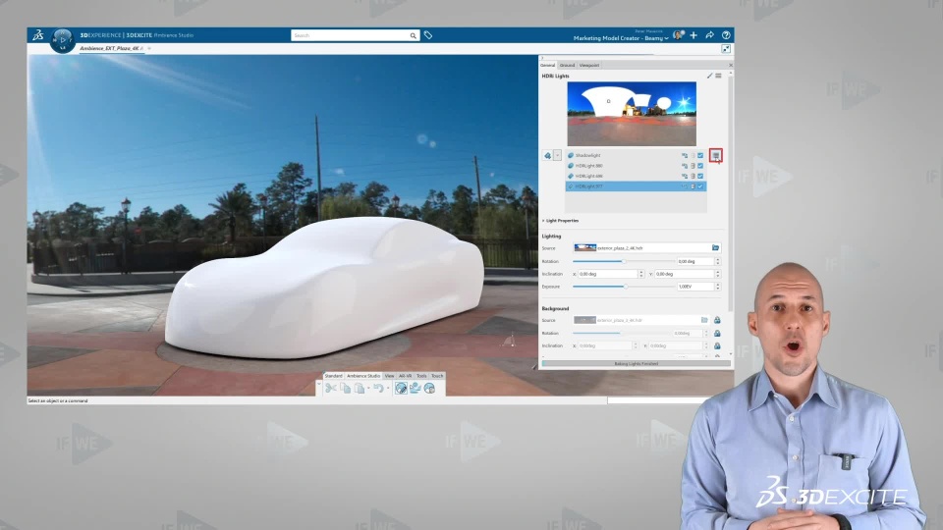This screenshot has height=530, width=943.
Task: Adjust the Lighting Rotation slider
Action: pyautogui.click(x=624, y=261)
